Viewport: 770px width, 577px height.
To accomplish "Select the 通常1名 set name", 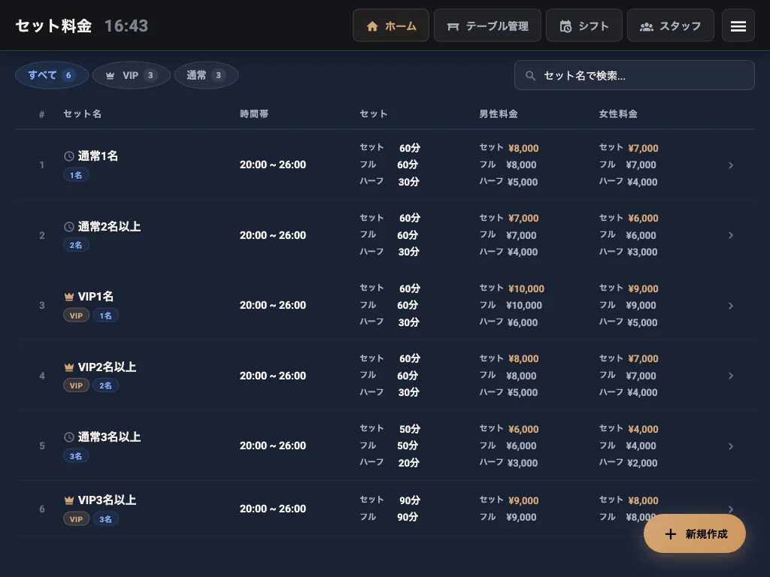I will pos(98,156).
